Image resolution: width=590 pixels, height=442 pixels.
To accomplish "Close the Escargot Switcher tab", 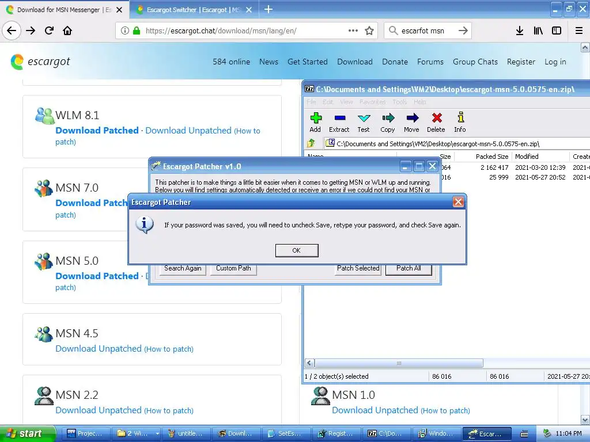I will (249, 10).
